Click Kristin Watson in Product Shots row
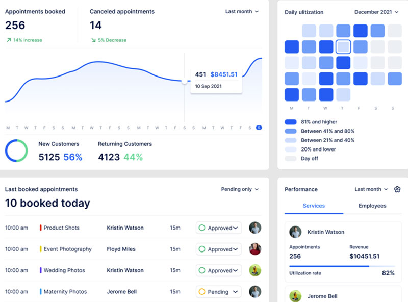The image size is (408, 302). [125, 228]
